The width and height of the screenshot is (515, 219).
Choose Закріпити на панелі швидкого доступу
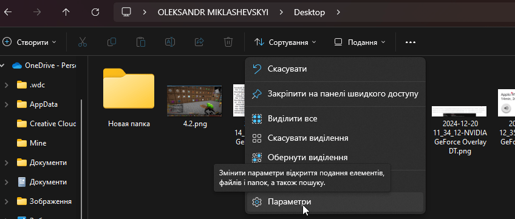pos(335,94)
